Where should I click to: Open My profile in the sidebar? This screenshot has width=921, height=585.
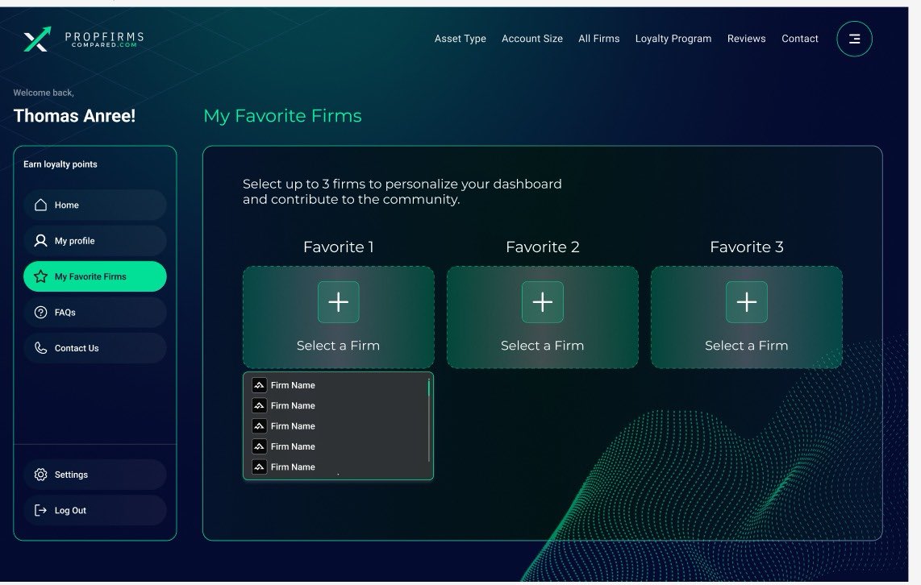tap(95, 241)
